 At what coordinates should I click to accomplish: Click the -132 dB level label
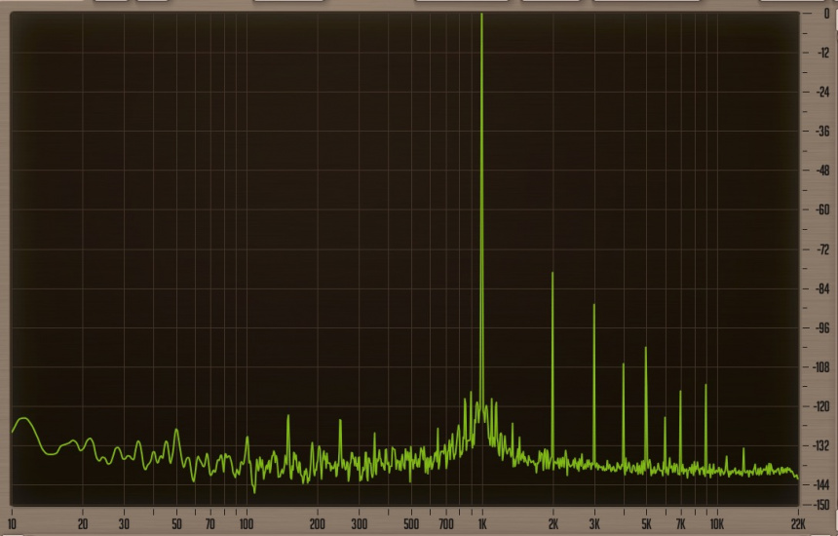tap(820, 445)
